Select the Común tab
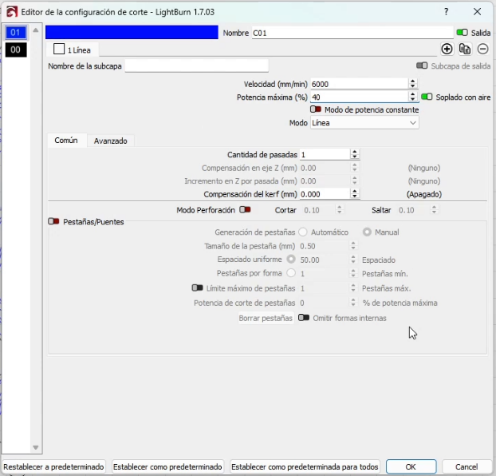This screenshot has height=476, width=496. click(x=65, y=141)
